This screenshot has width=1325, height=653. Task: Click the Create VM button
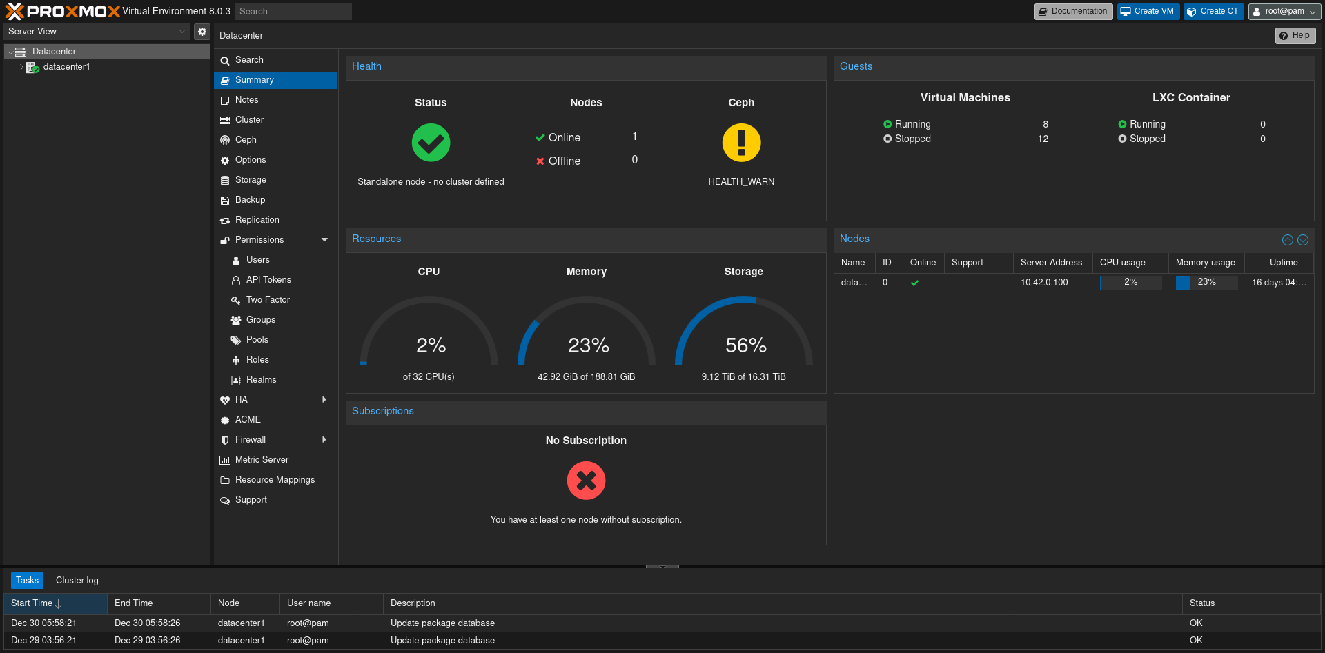point(1148,12)
